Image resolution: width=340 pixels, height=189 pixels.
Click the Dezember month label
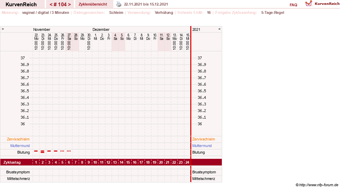[x=101, y=29]
